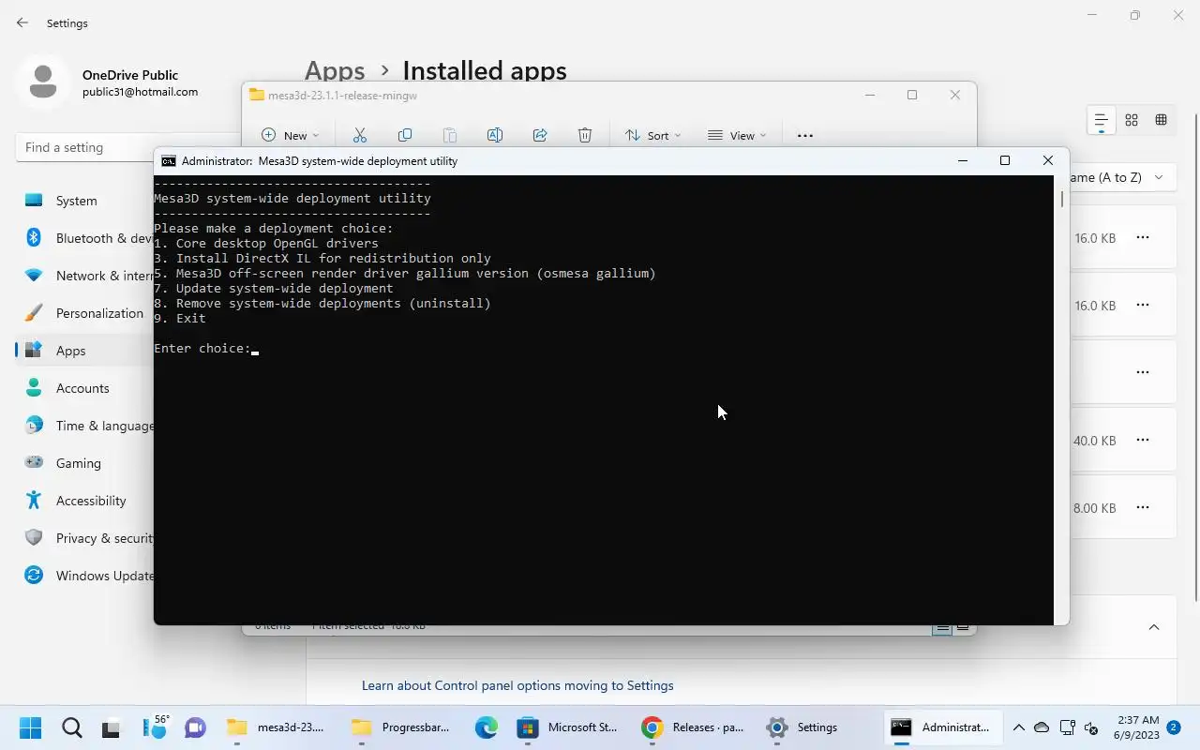Select the Apps category
Screen dimensions: 1200x750
(x=84, y=351)
